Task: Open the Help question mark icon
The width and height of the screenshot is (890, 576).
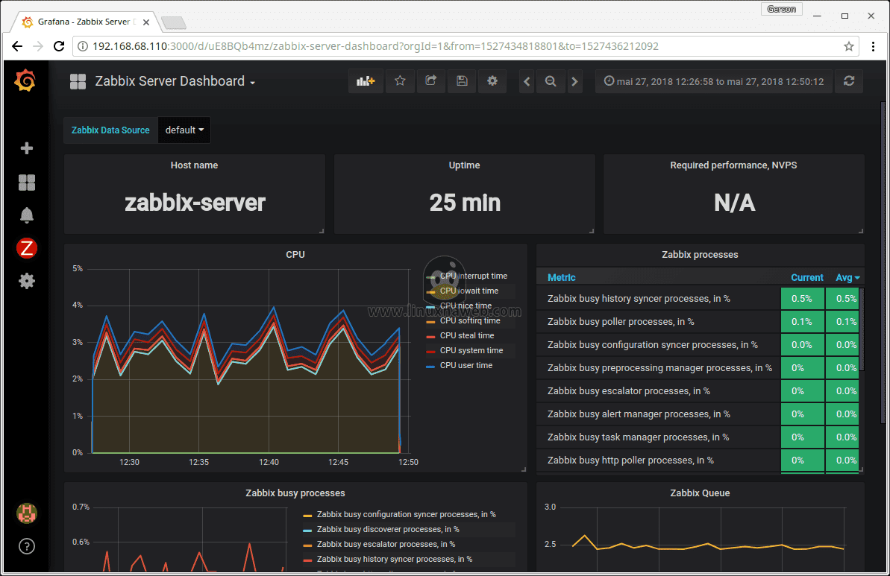Action: [x=27, y=546]
